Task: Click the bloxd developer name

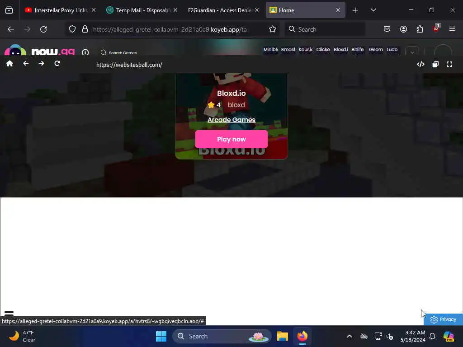Action: [236, 105]
